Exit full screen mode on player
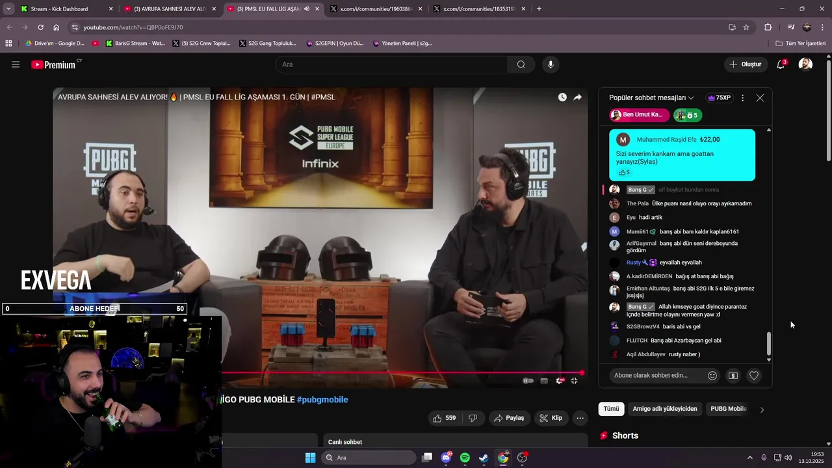Image resolution: width=832 pixels, height=468 pixels. coord(574,381)
